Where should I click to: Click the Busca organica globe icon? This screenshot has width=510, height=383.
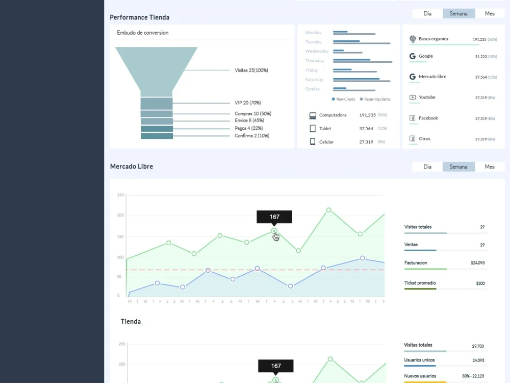click(412, 38)
